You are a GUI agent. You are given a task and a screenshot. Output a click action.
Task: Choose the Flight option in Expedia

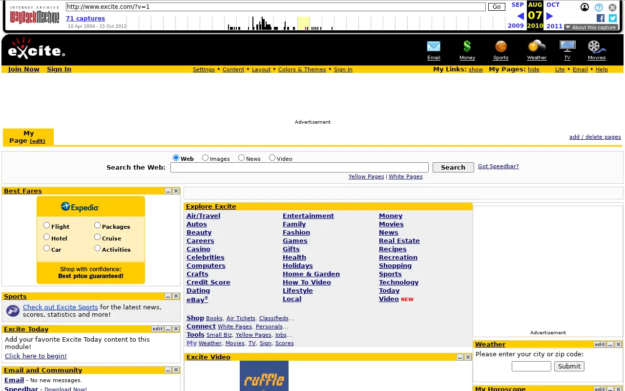pos(47,225)
